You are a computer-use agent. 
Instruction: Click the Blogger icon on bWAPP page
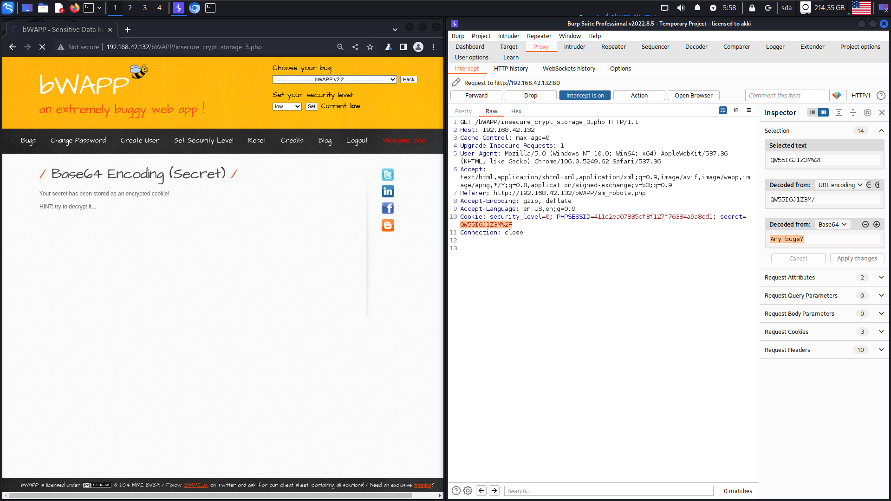[x=388, y=225]
